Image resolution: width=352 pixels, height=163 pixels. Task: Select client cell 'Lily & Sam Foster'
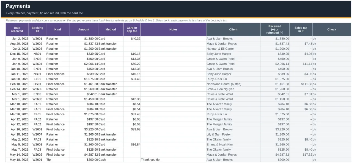tap(233, 134)
